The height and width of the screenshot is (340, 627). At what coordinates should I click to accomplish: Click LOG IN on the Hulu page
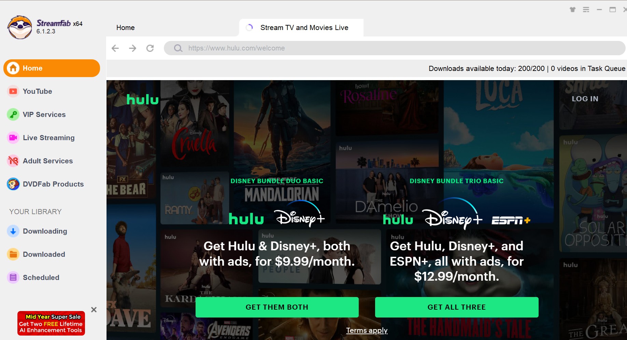pos(585,99)
